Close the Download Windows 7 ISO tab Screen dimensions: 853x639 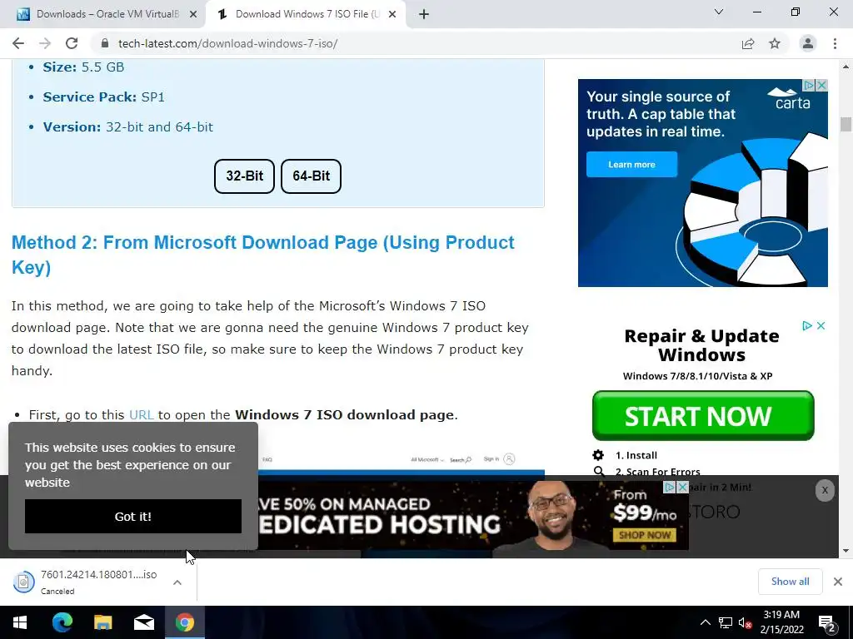tap(392, 15)
